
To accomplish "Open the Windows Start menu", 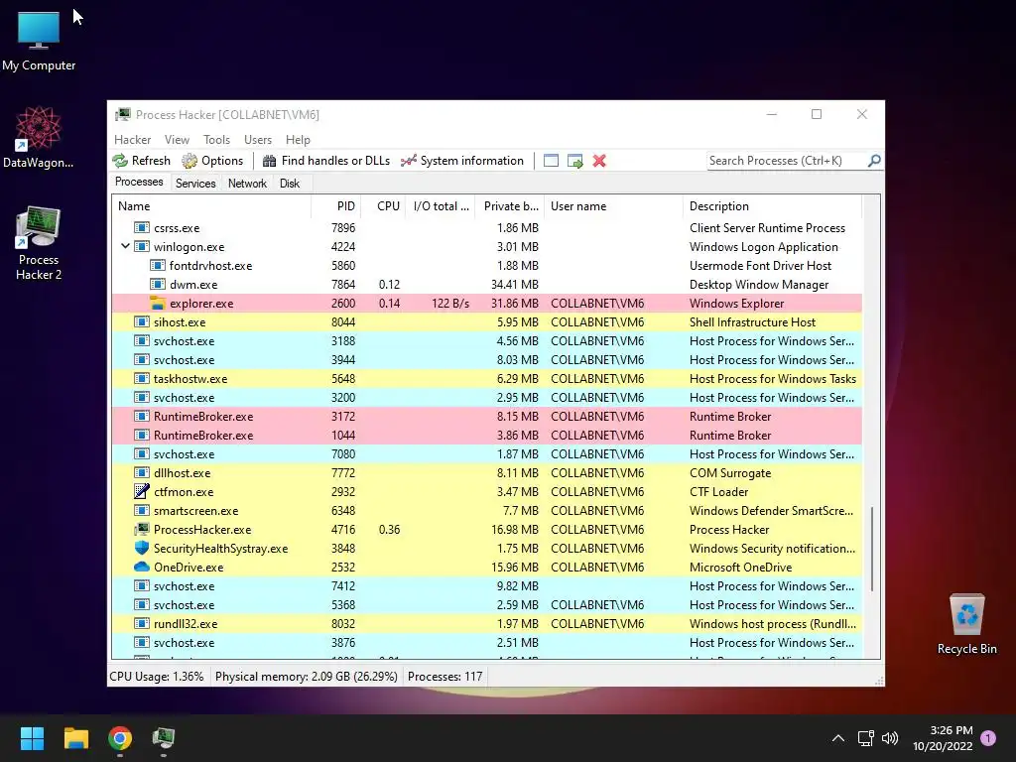I will click(32, 738).
